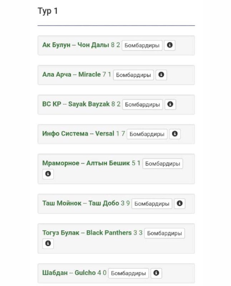This screenshot has height=286, width=231.
Task: Show info icon for Шабдан – Gulcho
Action: coord(156,273)
